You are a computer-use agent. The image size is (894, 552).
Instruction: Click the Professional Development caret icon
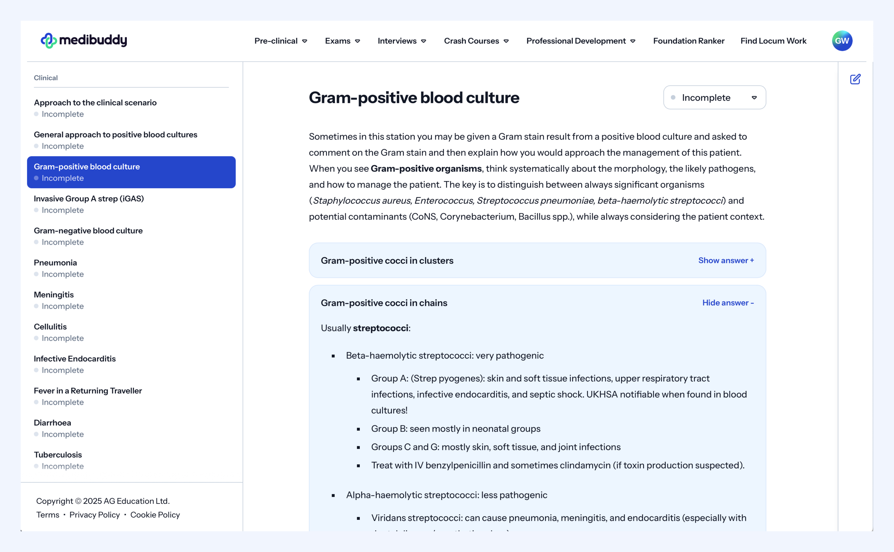[x=633, y=41]
